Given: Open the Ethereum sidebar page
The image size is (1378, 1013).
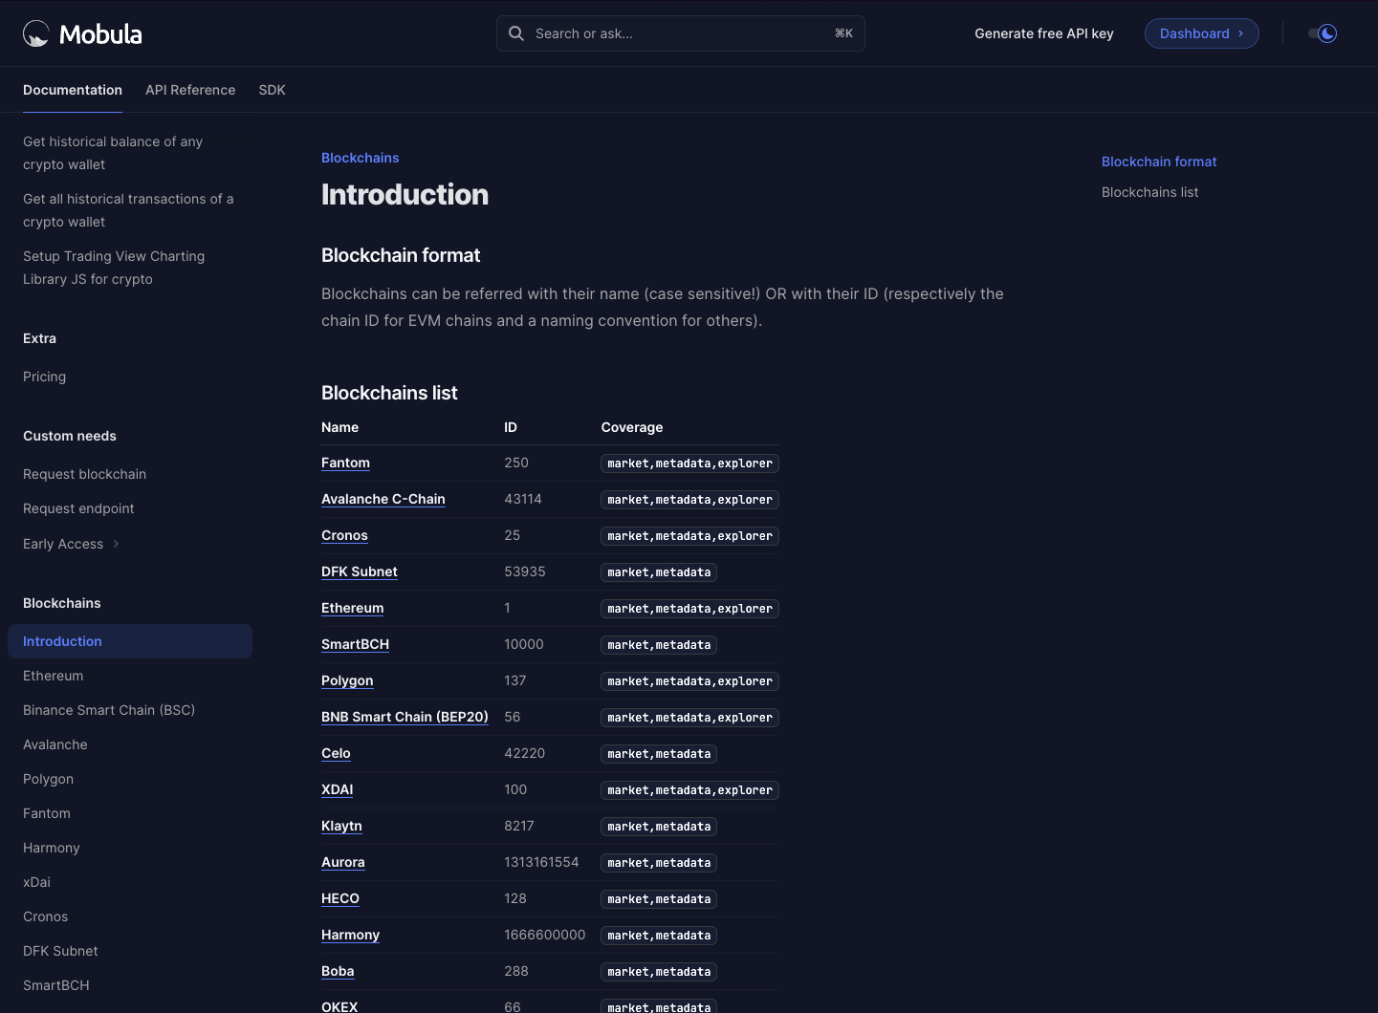Looking at the screenshot, I should point(53,676).
